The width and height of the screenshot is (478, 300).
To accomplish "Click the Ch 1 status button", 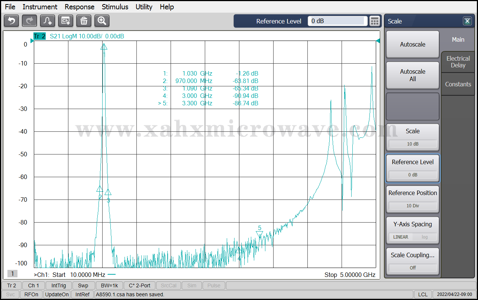I will (33, 285).
